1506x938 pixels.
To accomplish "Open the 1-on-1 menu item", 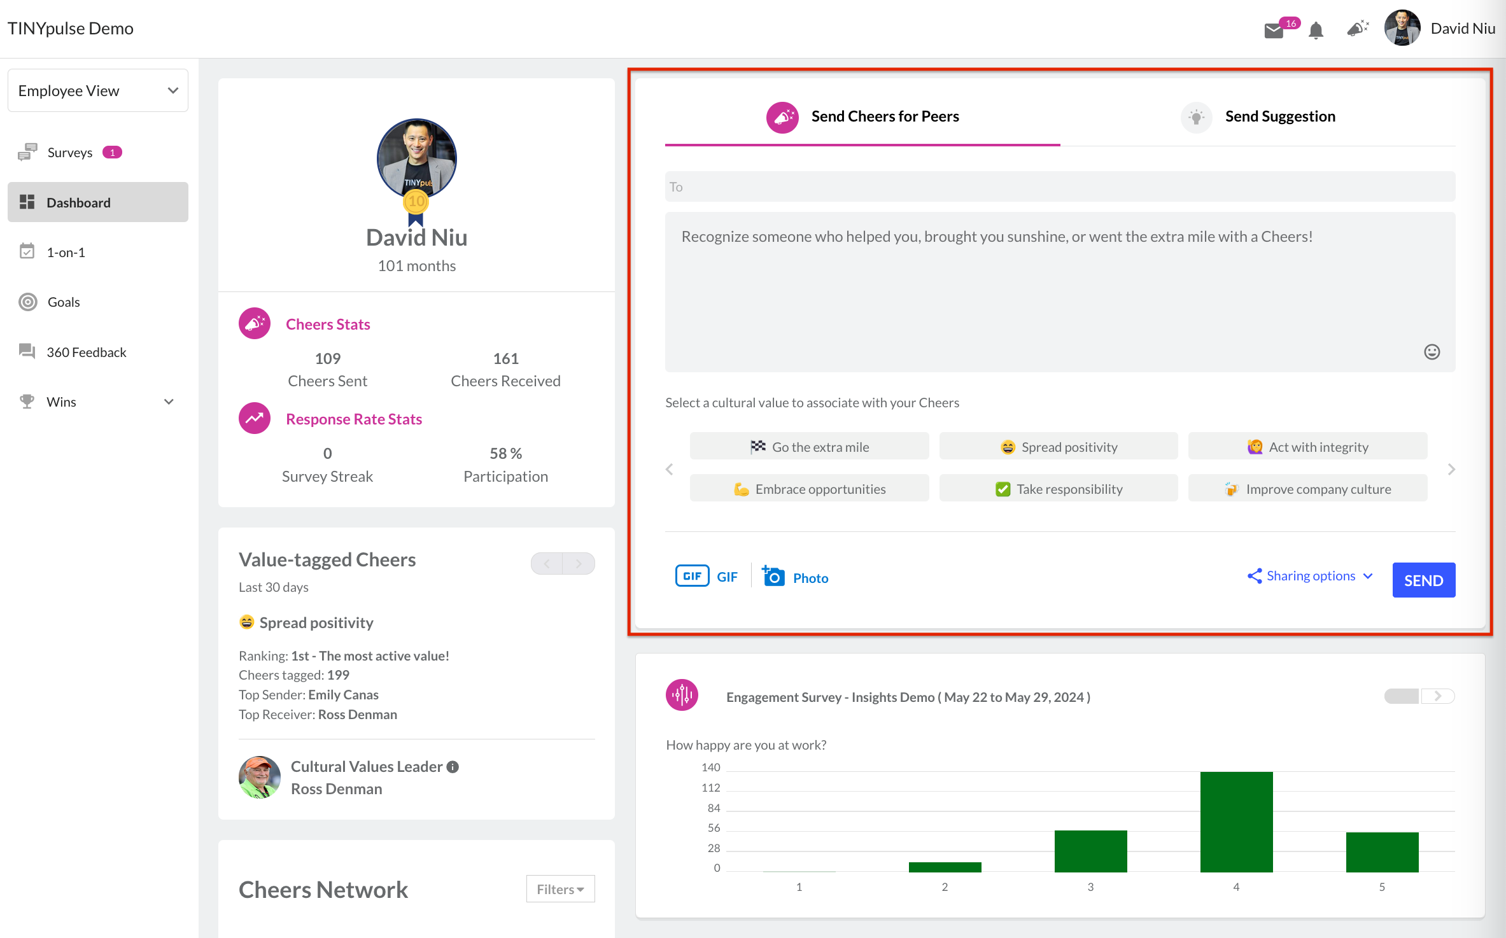I will 98,252.
